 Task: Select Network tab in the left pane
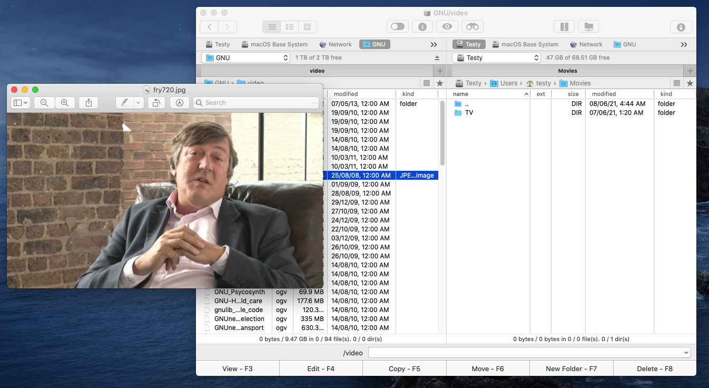tap(336, 44)
